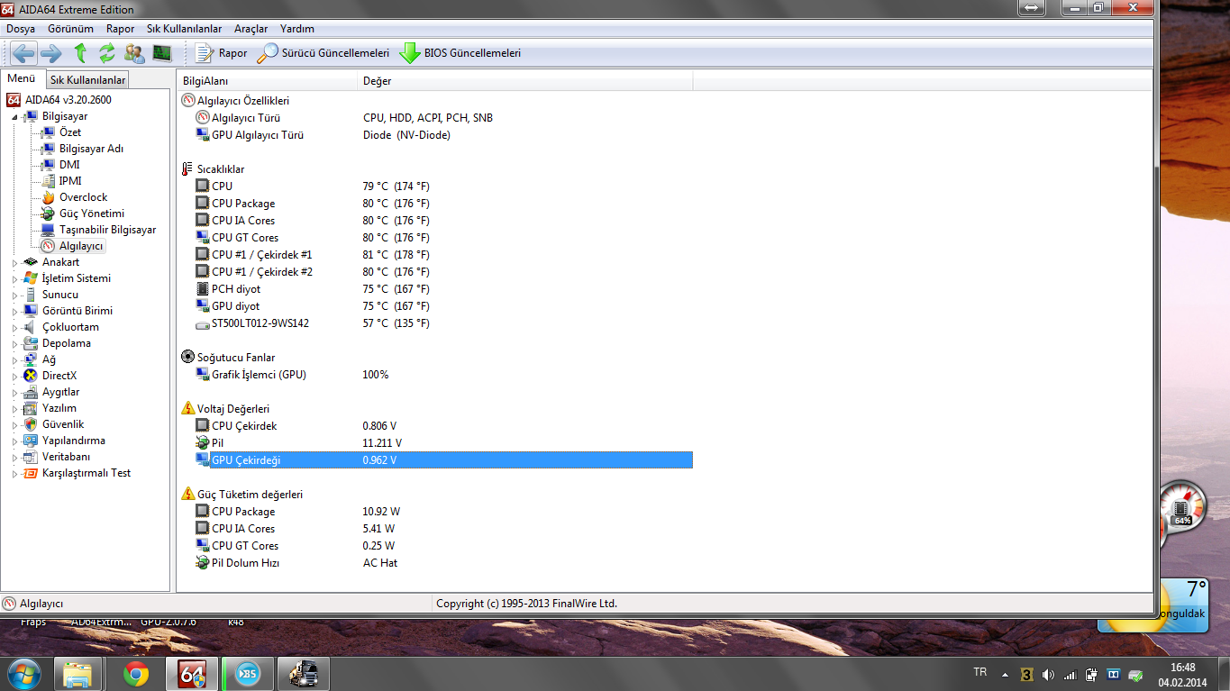Click the Değer column header
The height and width of the screenshot is (691, 1230).
tap(525, 81)
